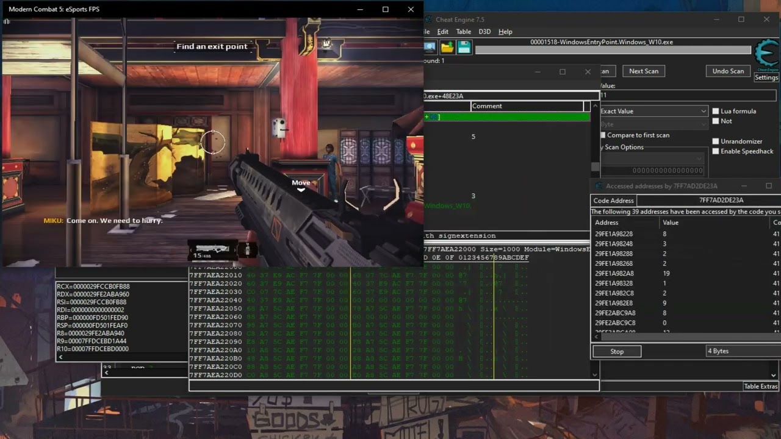Click the Next Scan button

click(x=644, y=71)
